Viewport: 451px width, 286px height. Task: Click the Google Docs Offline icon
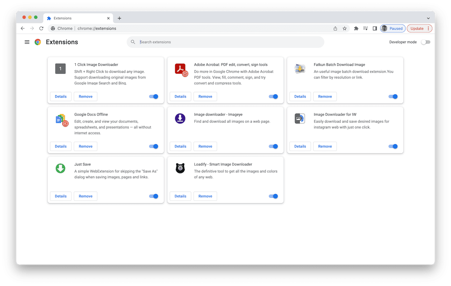[x=62, y=120]
